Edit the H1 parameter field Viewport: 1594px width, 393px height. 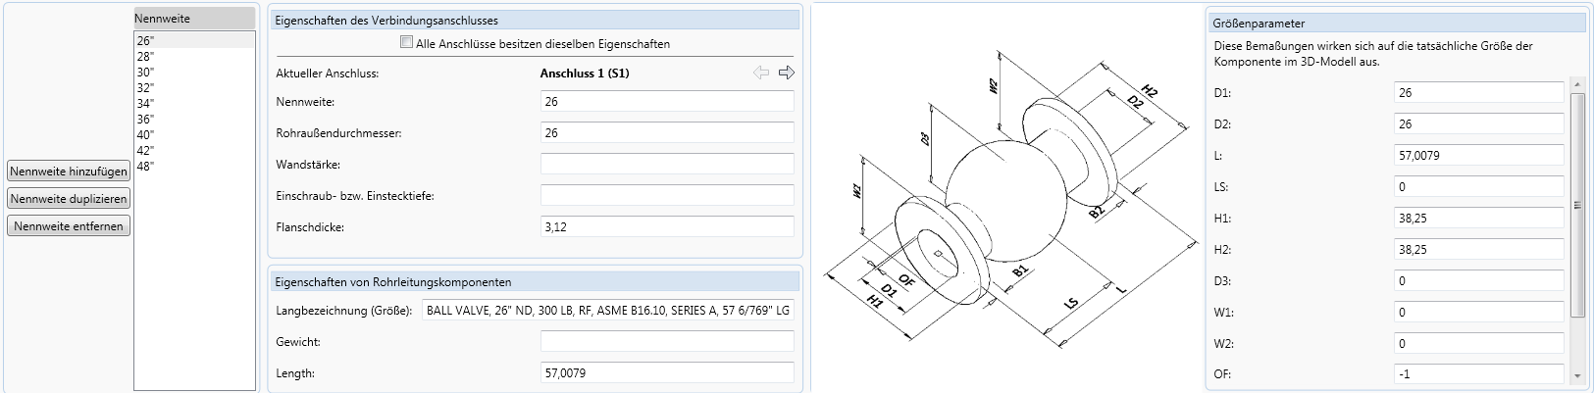1479,218
